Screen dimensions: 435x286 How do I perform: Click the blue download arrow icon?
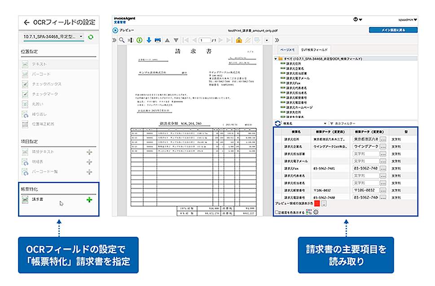[149, 40]
